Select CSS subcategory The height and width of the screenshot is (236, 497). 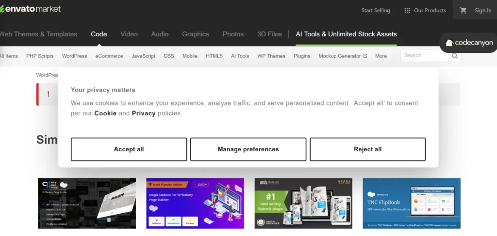(x=168, y=56)
